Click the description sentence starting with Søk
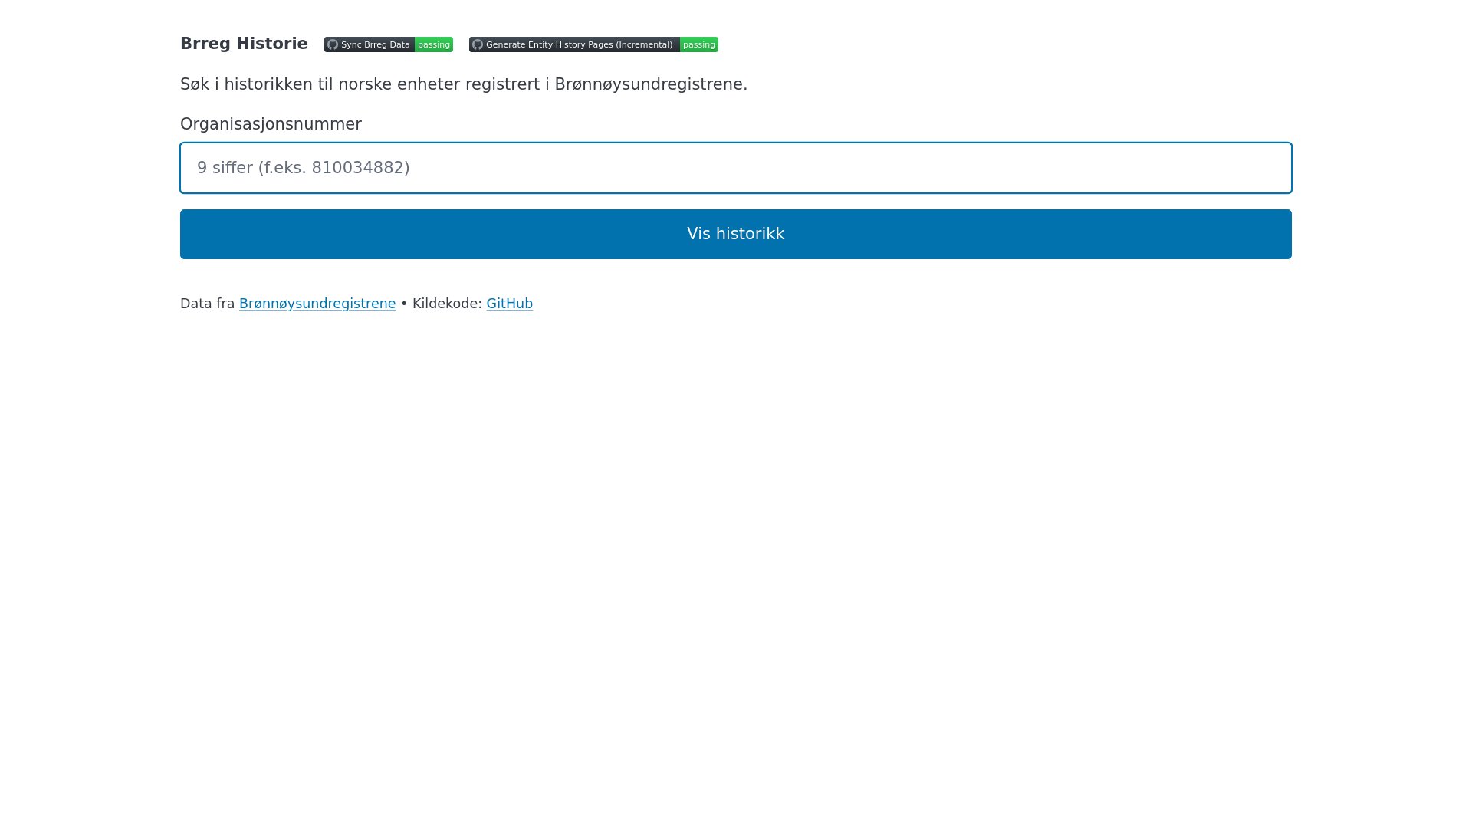1472x828 pixels. [x=463, y=84]
